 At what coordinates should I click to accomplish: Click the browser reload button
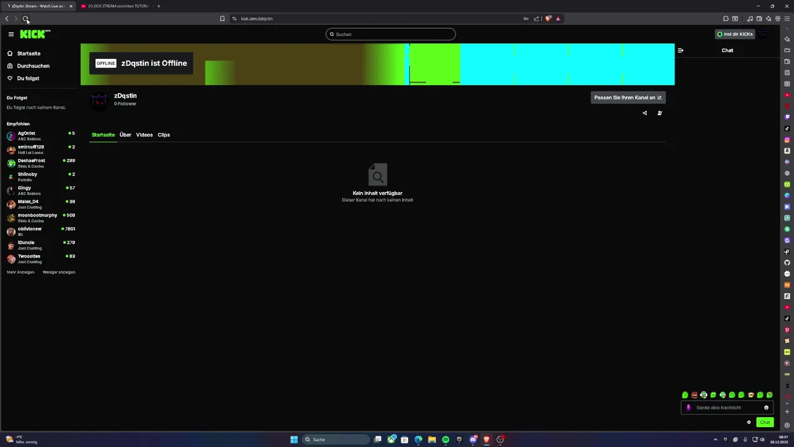point(25,19)
